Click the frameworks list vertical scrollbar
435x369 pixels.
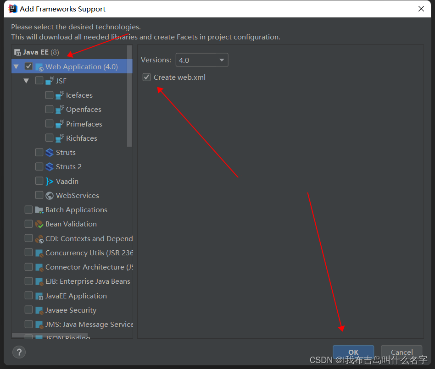[129, 96]
